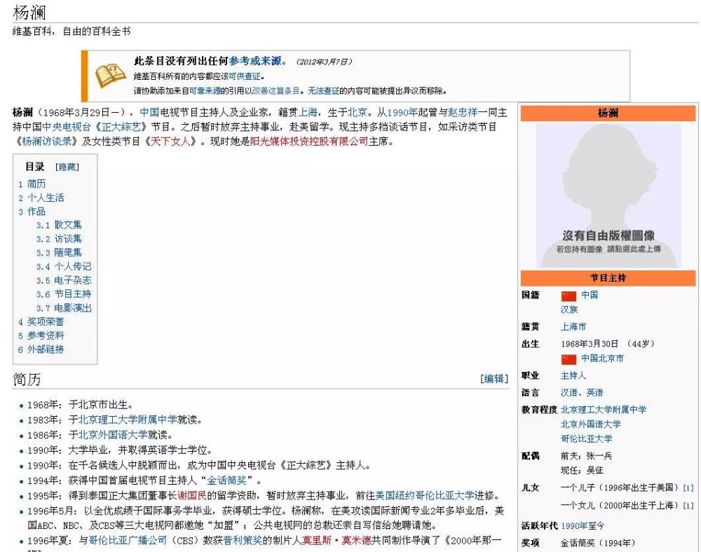The height and width of the screenshot is (552, 701).
Task: Click the China flag icon next to 国籍
Action: click(x=569, y=296)
